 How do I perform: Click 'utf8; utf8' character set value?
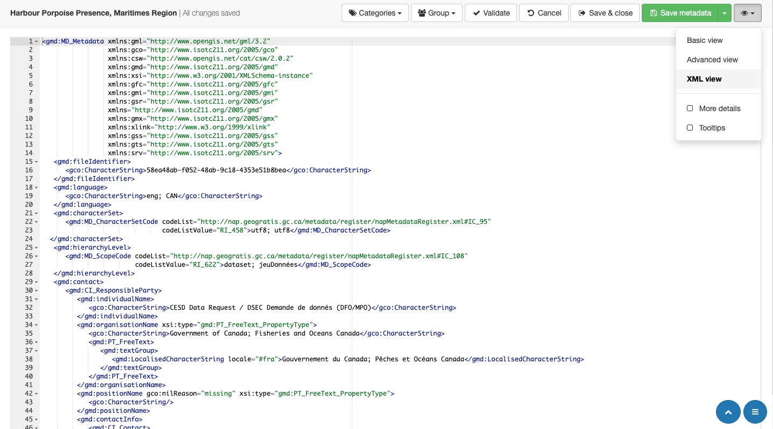point(271,230)
